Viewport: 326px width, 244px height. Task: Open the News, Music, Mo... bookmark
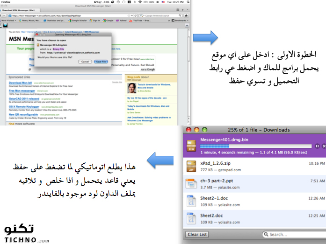point(29,21)
